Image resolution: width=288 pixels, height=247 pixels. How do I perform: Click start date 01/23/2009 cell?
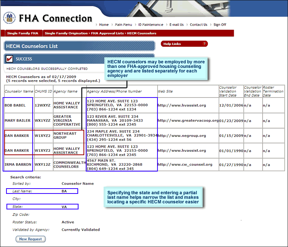tap(231, 121)
